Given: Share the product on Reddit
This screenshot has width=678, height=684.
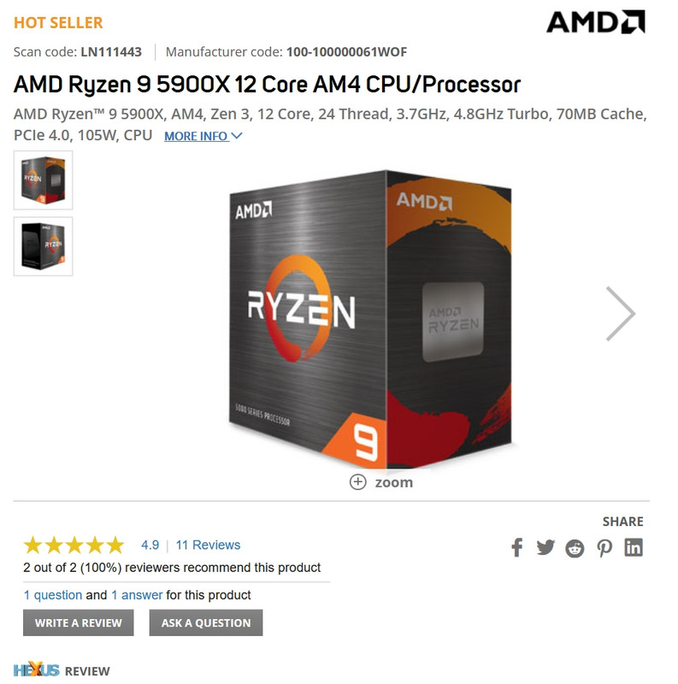Looking at the screenshot, I should click(575, 548).
